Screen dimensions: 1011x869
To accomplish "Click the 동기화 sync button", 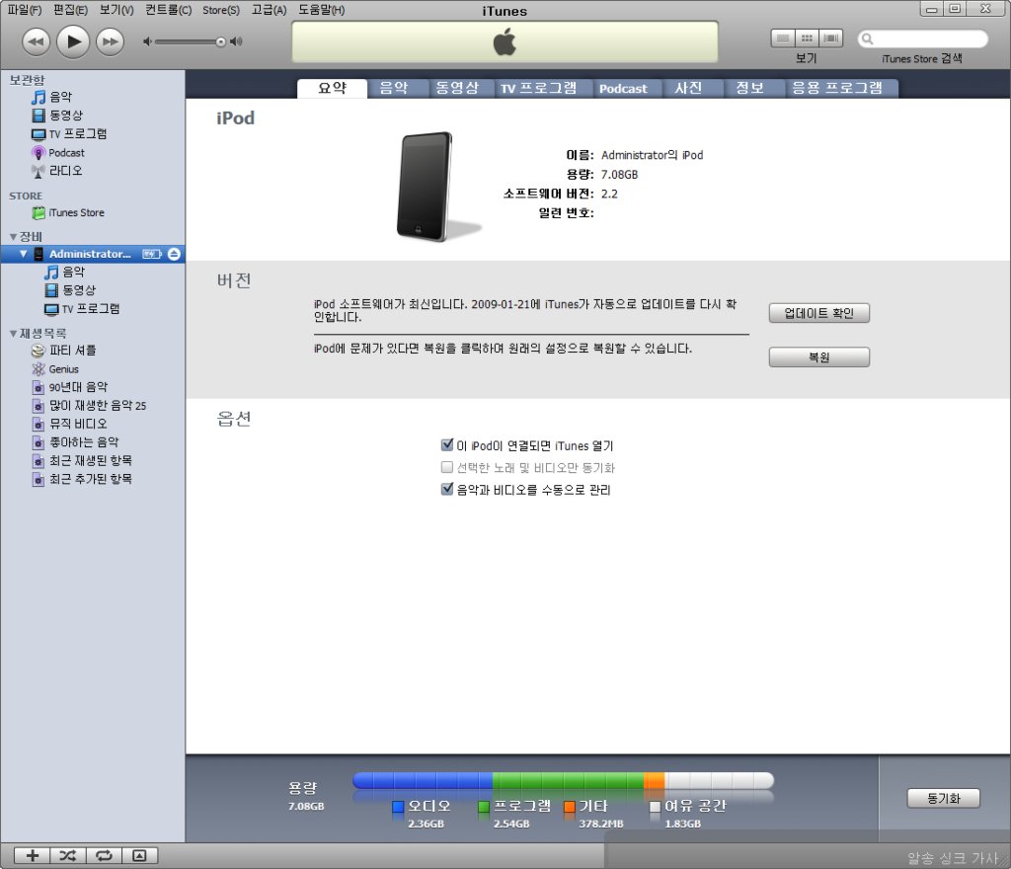I will pyautogui.click(x=943, y=798).
